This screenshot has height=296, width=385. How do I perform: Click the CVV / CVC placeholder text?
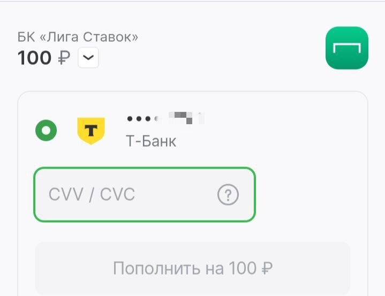coord(92,195)
